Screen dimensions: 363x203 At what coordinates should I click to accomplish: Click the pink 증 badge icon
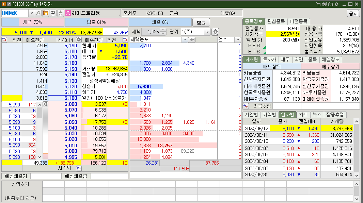click(x=68, y=13)
